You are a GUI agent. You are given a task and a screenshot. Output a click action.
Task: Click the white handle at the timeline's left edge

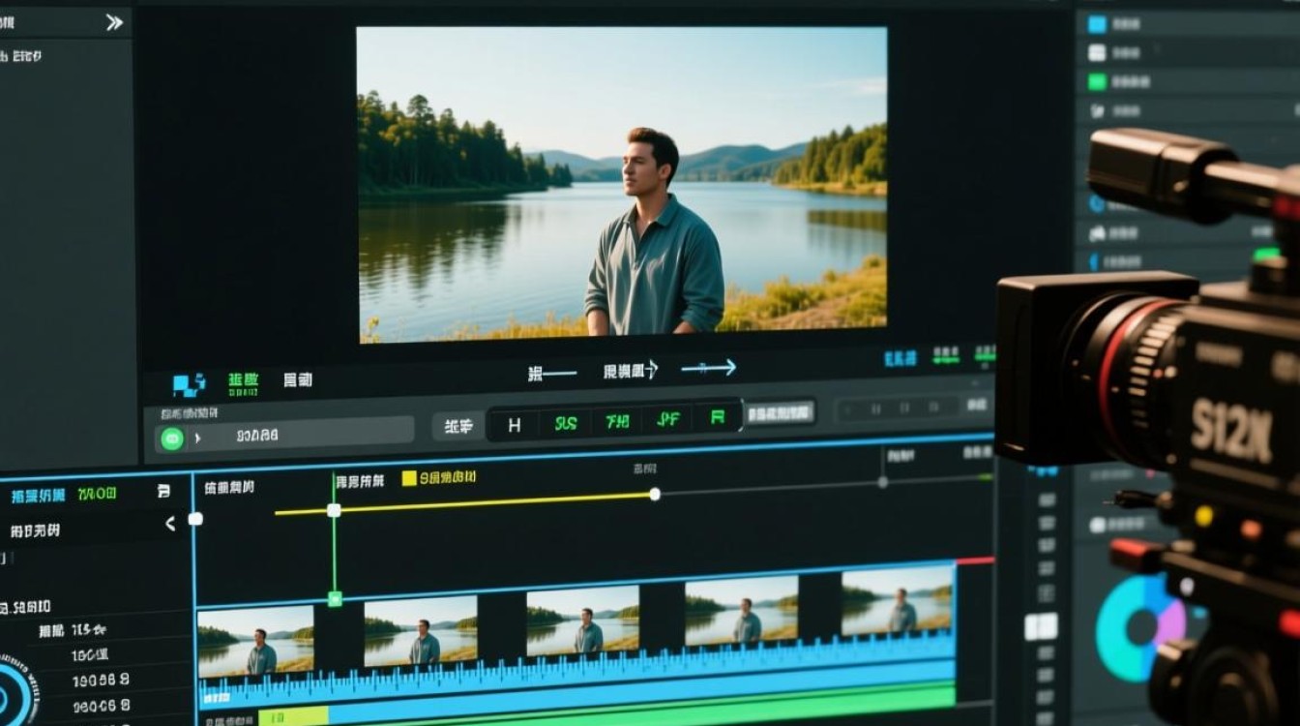[195, 519]
